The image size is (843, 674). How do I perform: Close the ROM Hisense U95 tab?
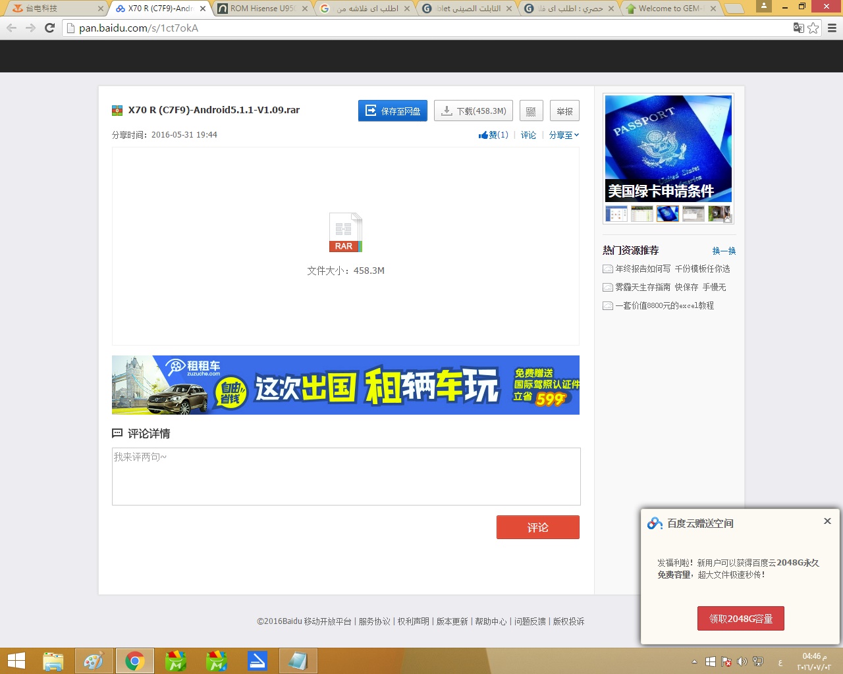[305, 9]
